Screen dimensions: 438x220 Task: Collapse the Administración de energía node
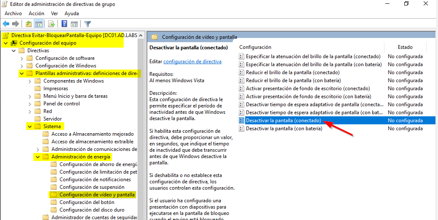(38, 157)
